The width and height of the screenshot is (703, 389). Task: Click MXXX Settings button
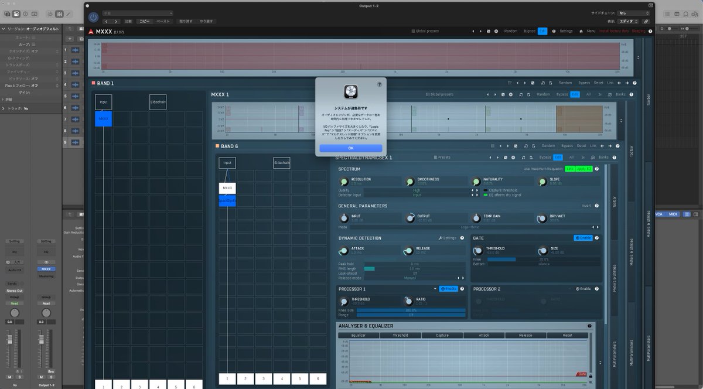coord(566,31)
